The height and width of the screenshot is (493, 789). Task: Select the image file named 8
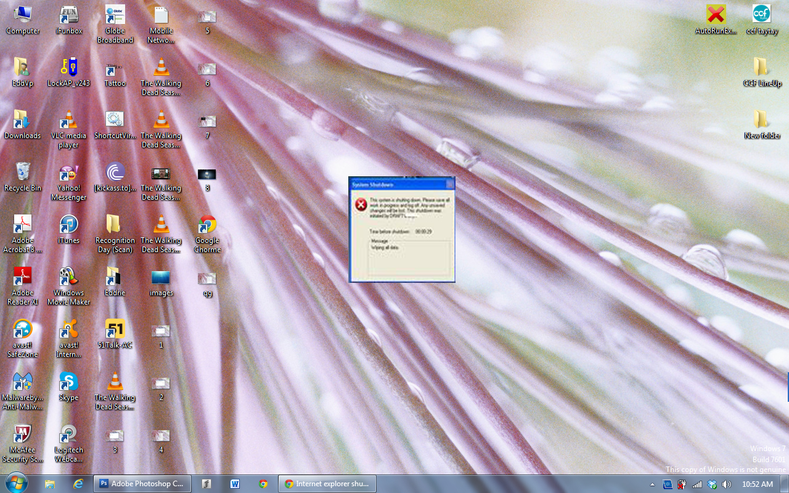pyautogui.click(x=207, y=179)
